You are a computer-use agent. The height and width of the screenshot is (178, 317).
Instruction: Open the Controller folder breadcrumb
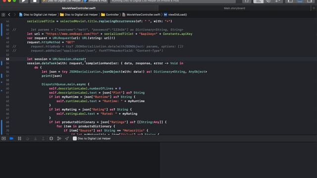click(110, 14)
